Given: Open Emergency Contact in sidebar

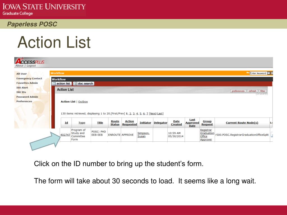Looking at the screenshot, I should pyautogui.click(x=29, y=78).
